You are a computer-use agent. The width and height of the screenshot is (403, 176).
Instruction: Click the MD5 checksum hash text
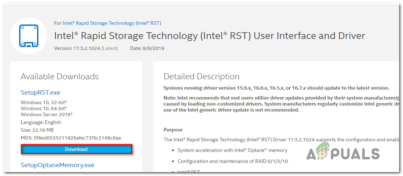click(77, 138)
